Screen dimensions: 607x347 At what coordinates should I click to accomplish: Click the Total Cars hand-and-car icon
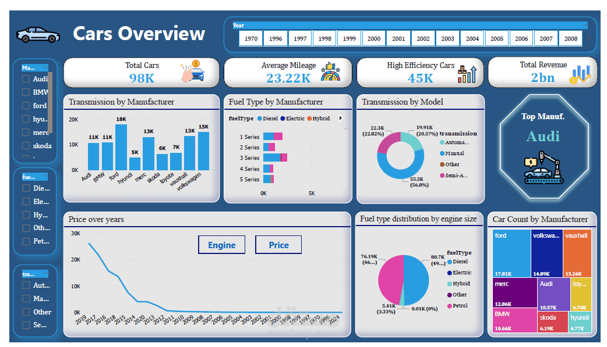tap(192, 71)
